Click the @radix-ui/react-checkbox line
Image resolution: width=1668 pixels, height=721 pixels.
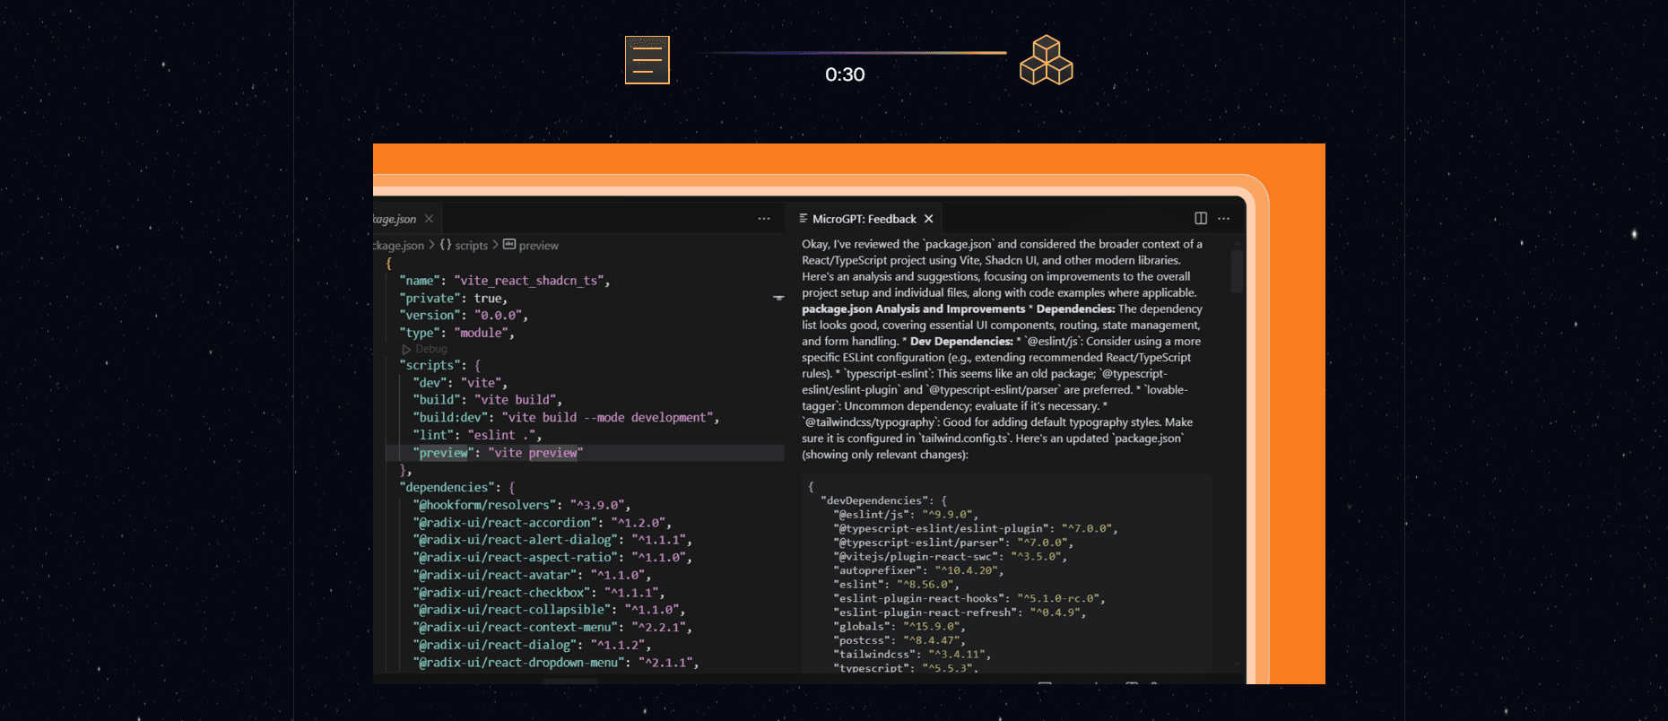539,593
